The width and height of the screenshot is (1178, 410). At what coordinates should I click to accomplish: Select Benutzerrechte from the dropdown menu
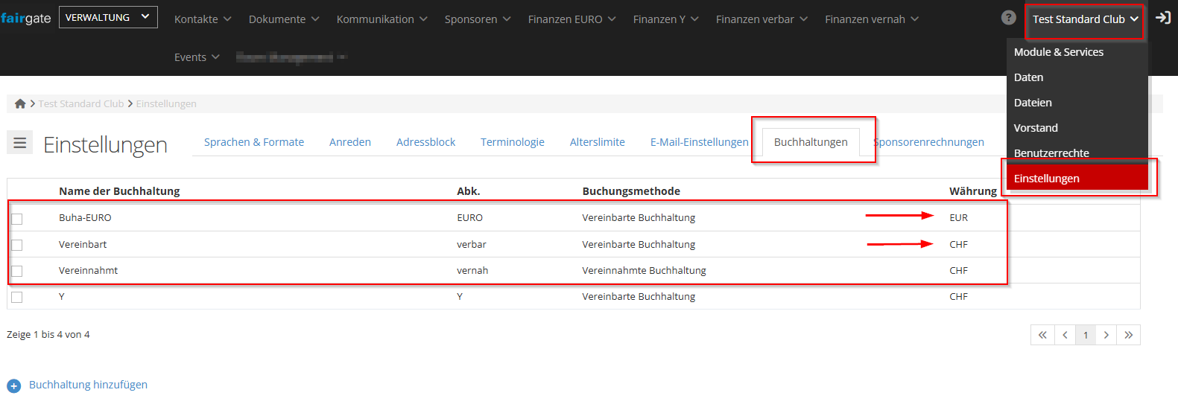1051,153
